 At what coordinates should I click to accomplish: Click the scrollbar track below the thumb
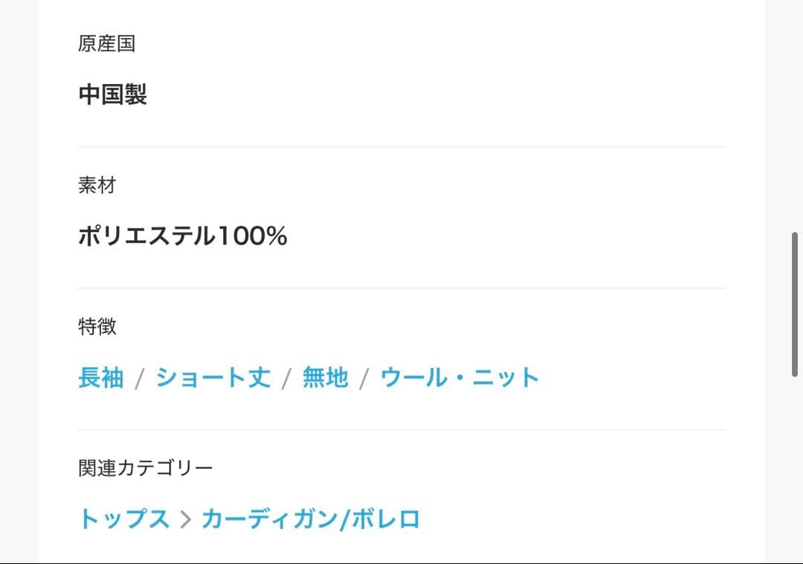click(x=795, y=470)
